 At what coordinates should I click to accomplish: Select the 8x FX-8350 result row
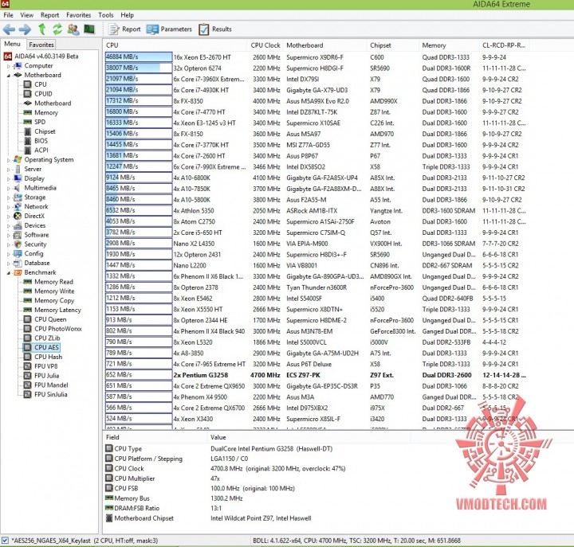(317, 101)
